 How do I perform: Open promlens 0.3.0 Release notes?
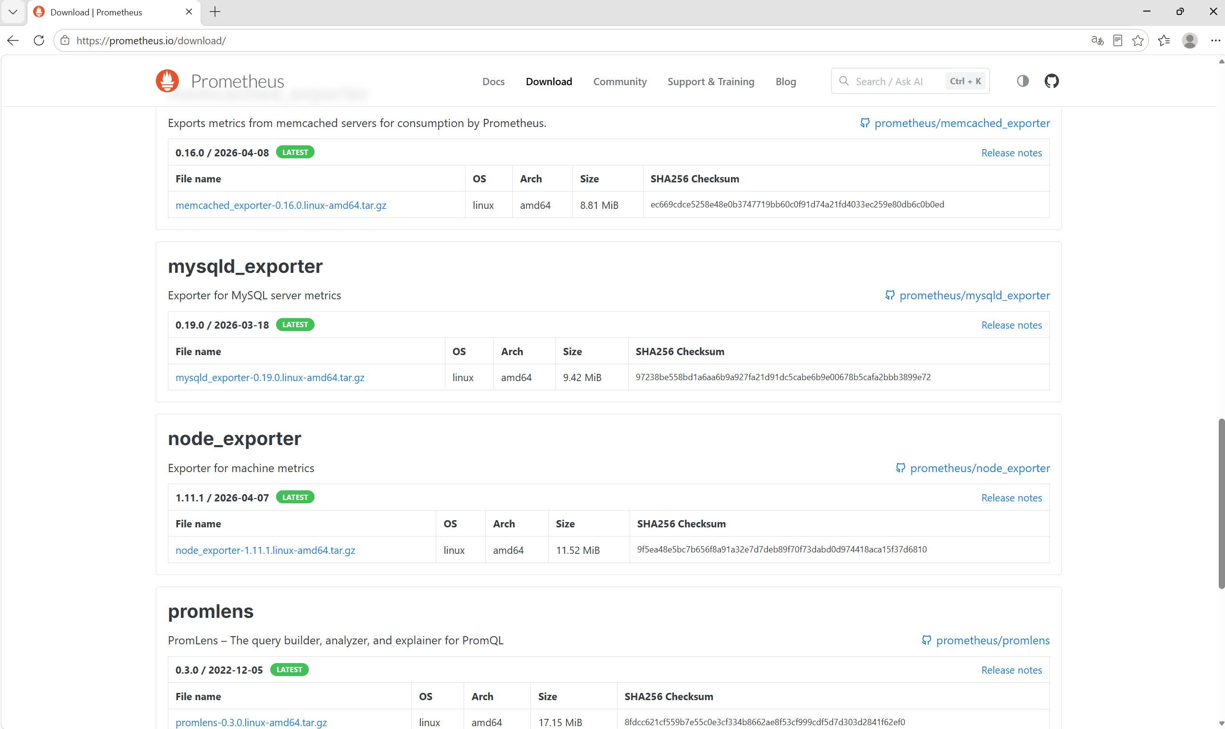pos(1011,670)
